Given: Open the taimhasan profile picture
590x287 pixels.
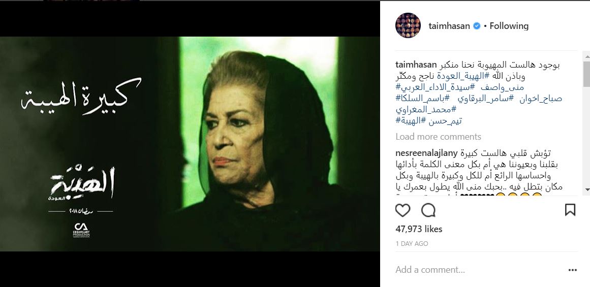Looking at the screenshot, I should tap(408, 25).
